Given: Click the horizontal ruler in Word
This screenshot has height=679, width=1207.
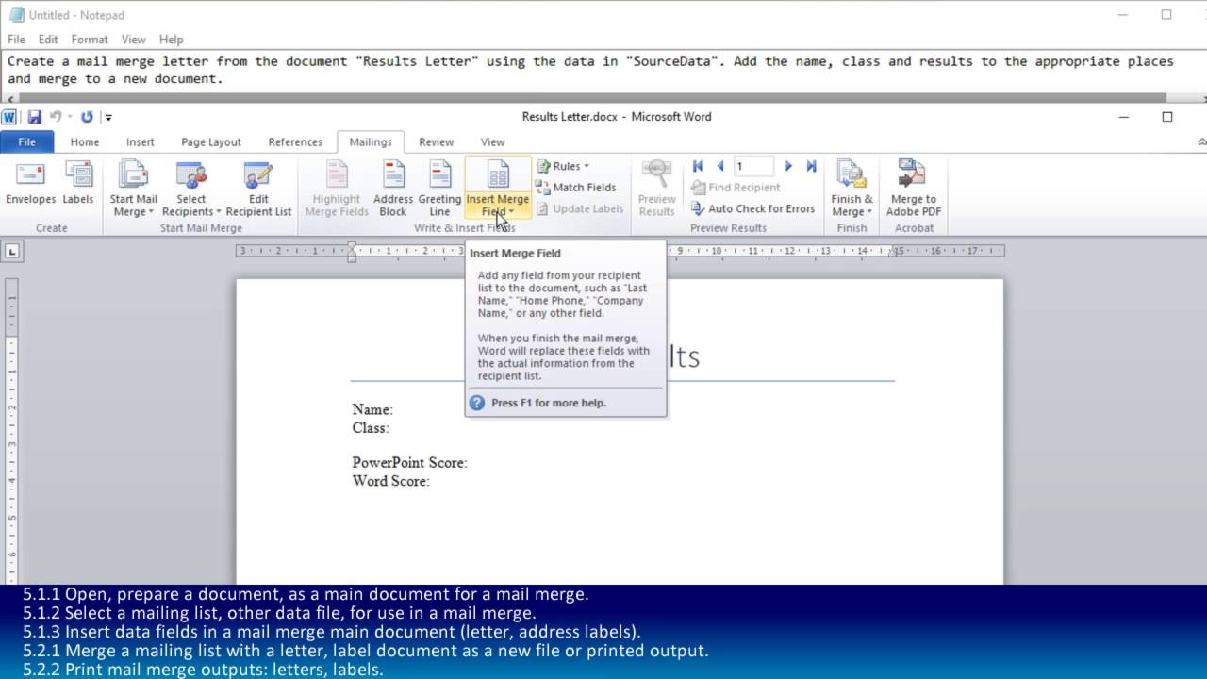Looking at the screenshot, I should (620, 251).
